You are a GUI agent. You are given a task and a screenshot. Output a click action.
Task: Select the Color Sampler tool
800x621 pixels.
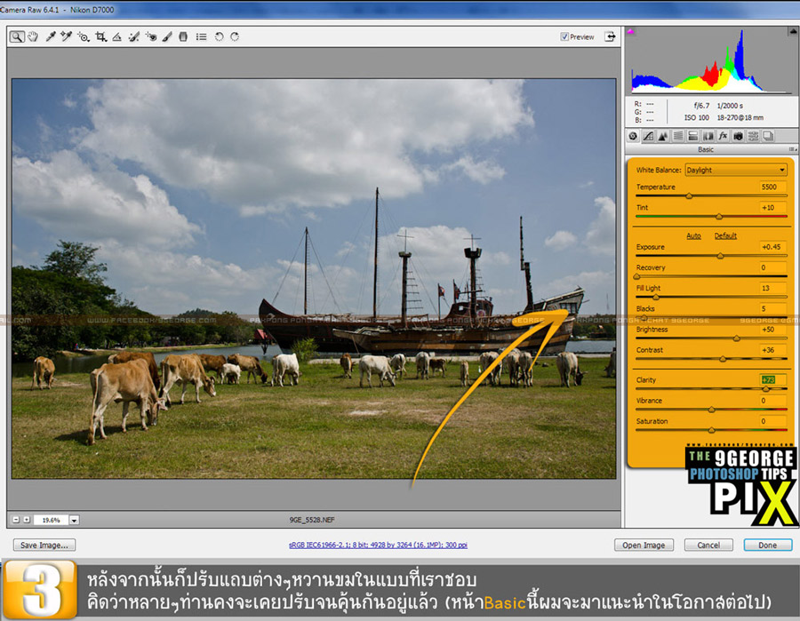[x=66, y=36]
